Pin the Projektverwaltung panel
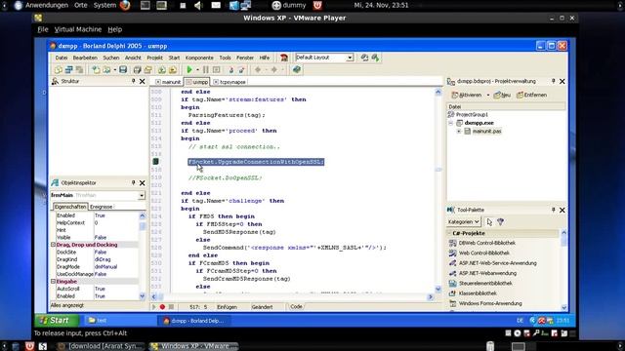Image resolution: width=625 pixels, height=351 pixels. click(x=554, y=81)
